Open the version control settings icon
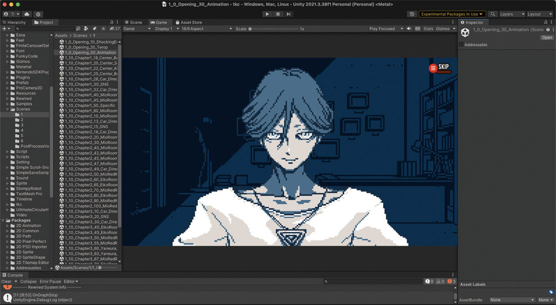 [38, 14]
